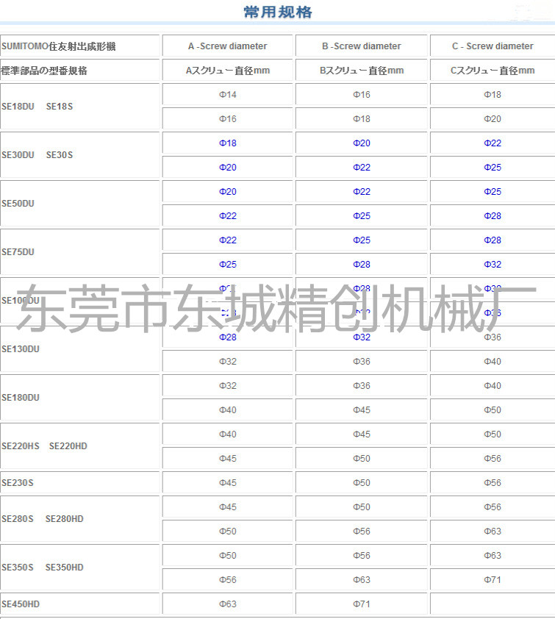Click Φ50 in column C for SE180DU
Screen dimensions: 555x619
[x=493, y=410]
